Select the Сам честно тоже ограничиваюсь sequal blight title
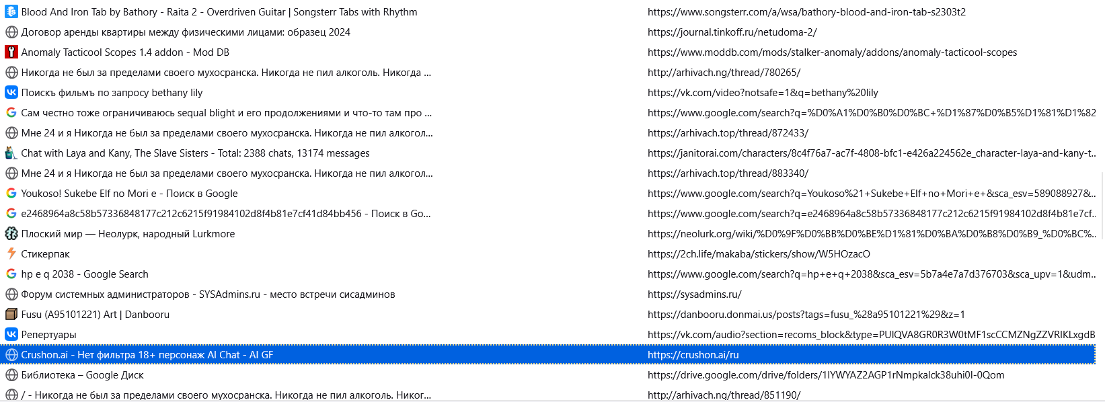Screen dimensions: 1105x402 [x=227, y=113]
